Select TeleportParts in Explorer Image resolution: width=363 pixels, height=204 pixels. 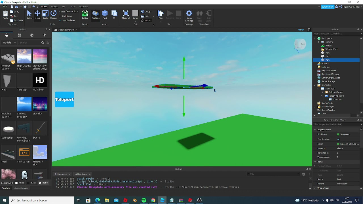pos(332,49)
